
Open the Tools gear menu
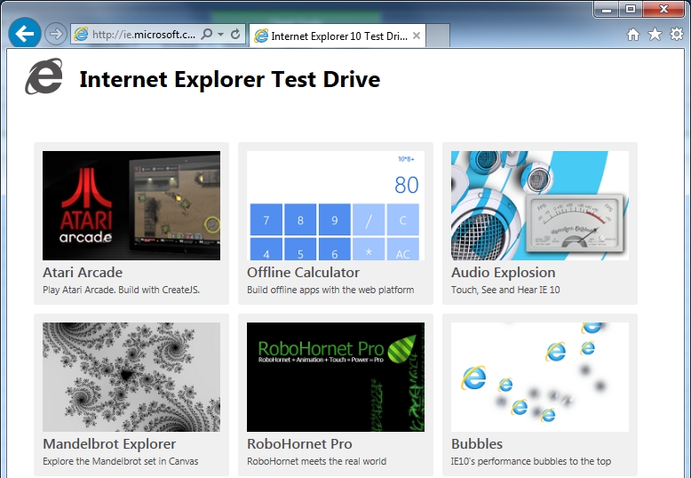click(x=677, y=35)
